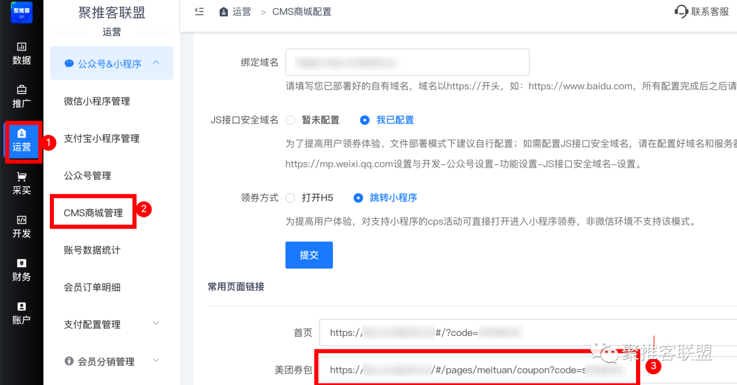Select 我已配置 radio option

(x=364, y=120)
